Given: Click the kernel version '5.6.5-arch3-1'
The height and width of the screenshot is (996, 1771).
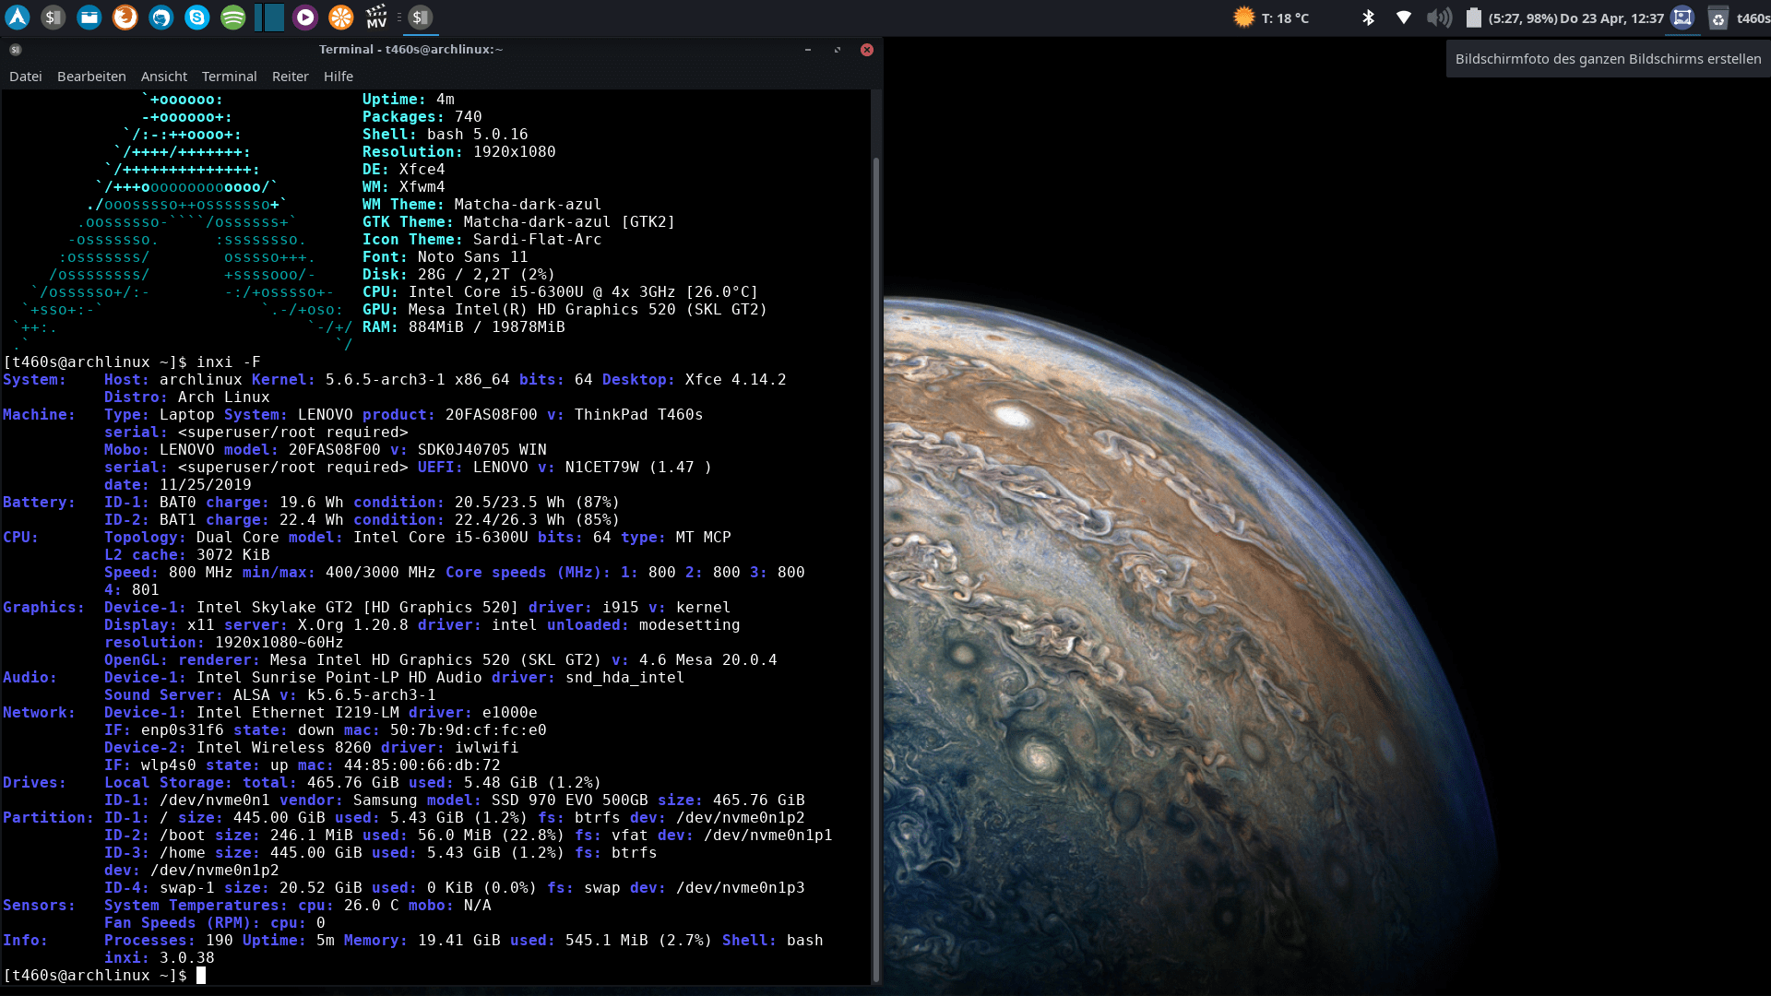Looking at the screenshot, I should point(385,380).
